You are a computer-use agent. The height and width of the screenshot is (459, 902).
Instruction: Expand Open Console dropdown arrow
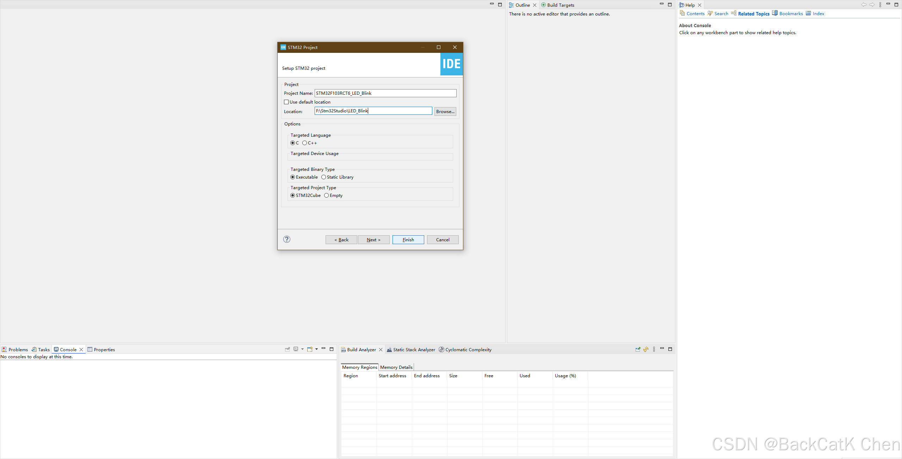coord(317,349)
